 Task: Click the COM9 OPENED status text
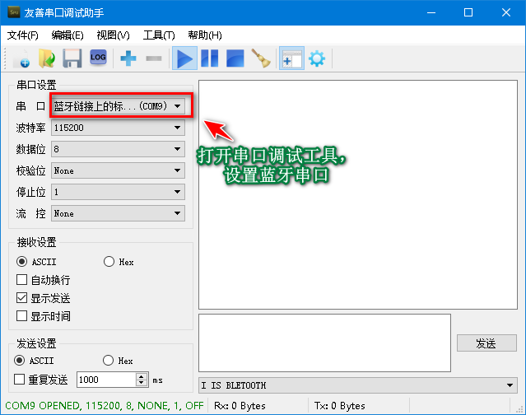click(105, 406)
